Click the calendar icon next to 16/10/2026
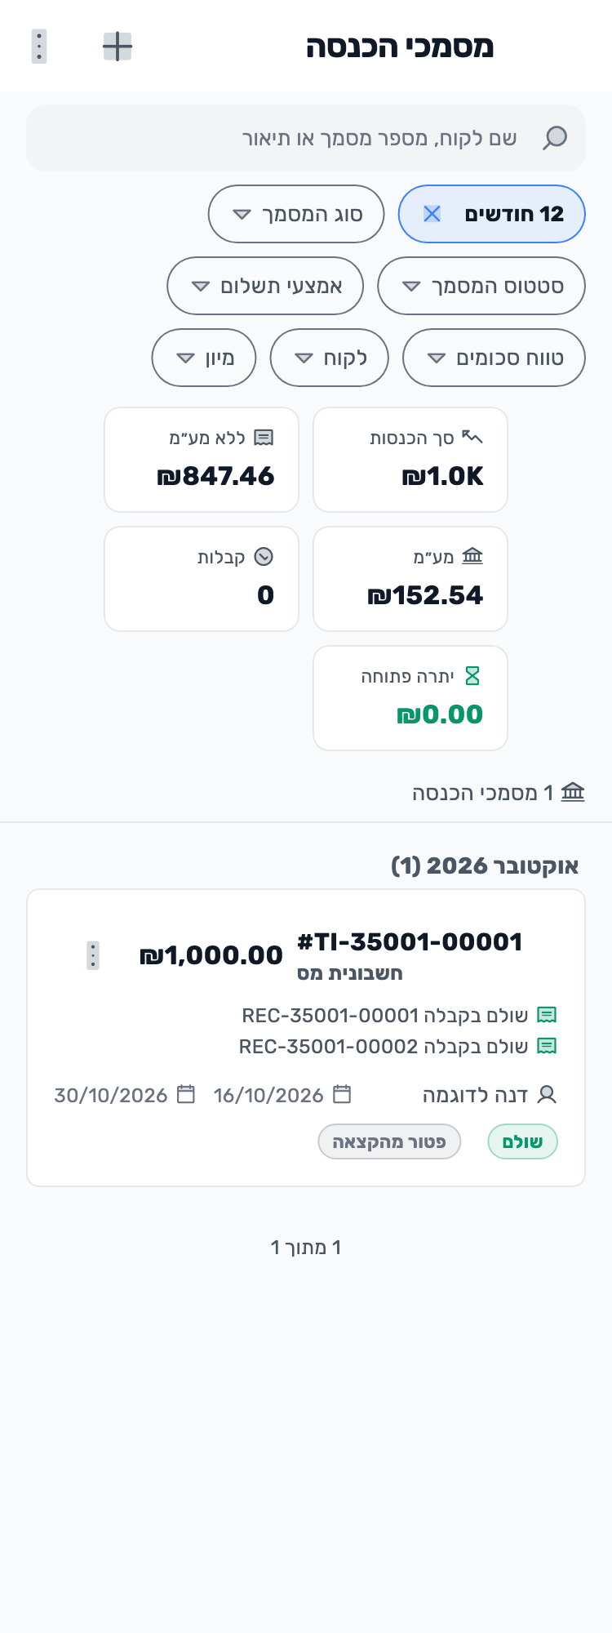Screen dimensions: 612x1633 [x=342, y=1094]
